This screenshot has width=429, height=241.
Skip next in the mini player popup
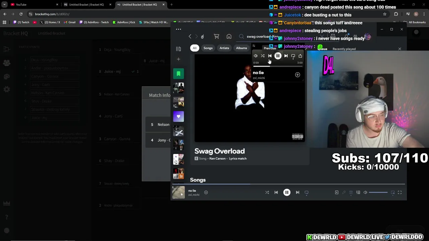[286, 56]
